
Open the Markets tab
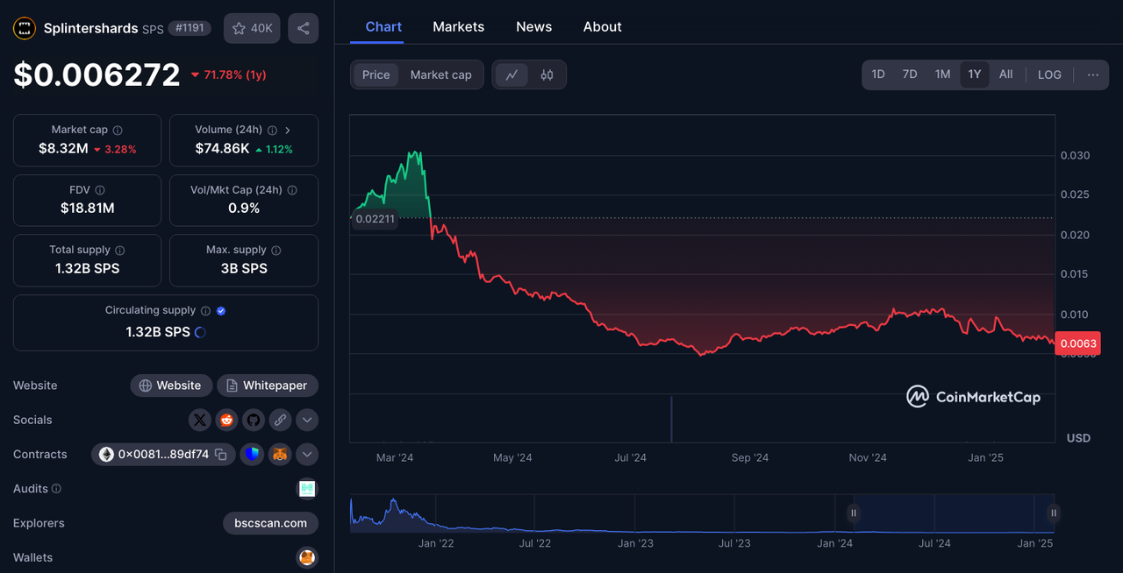point(458,26)
